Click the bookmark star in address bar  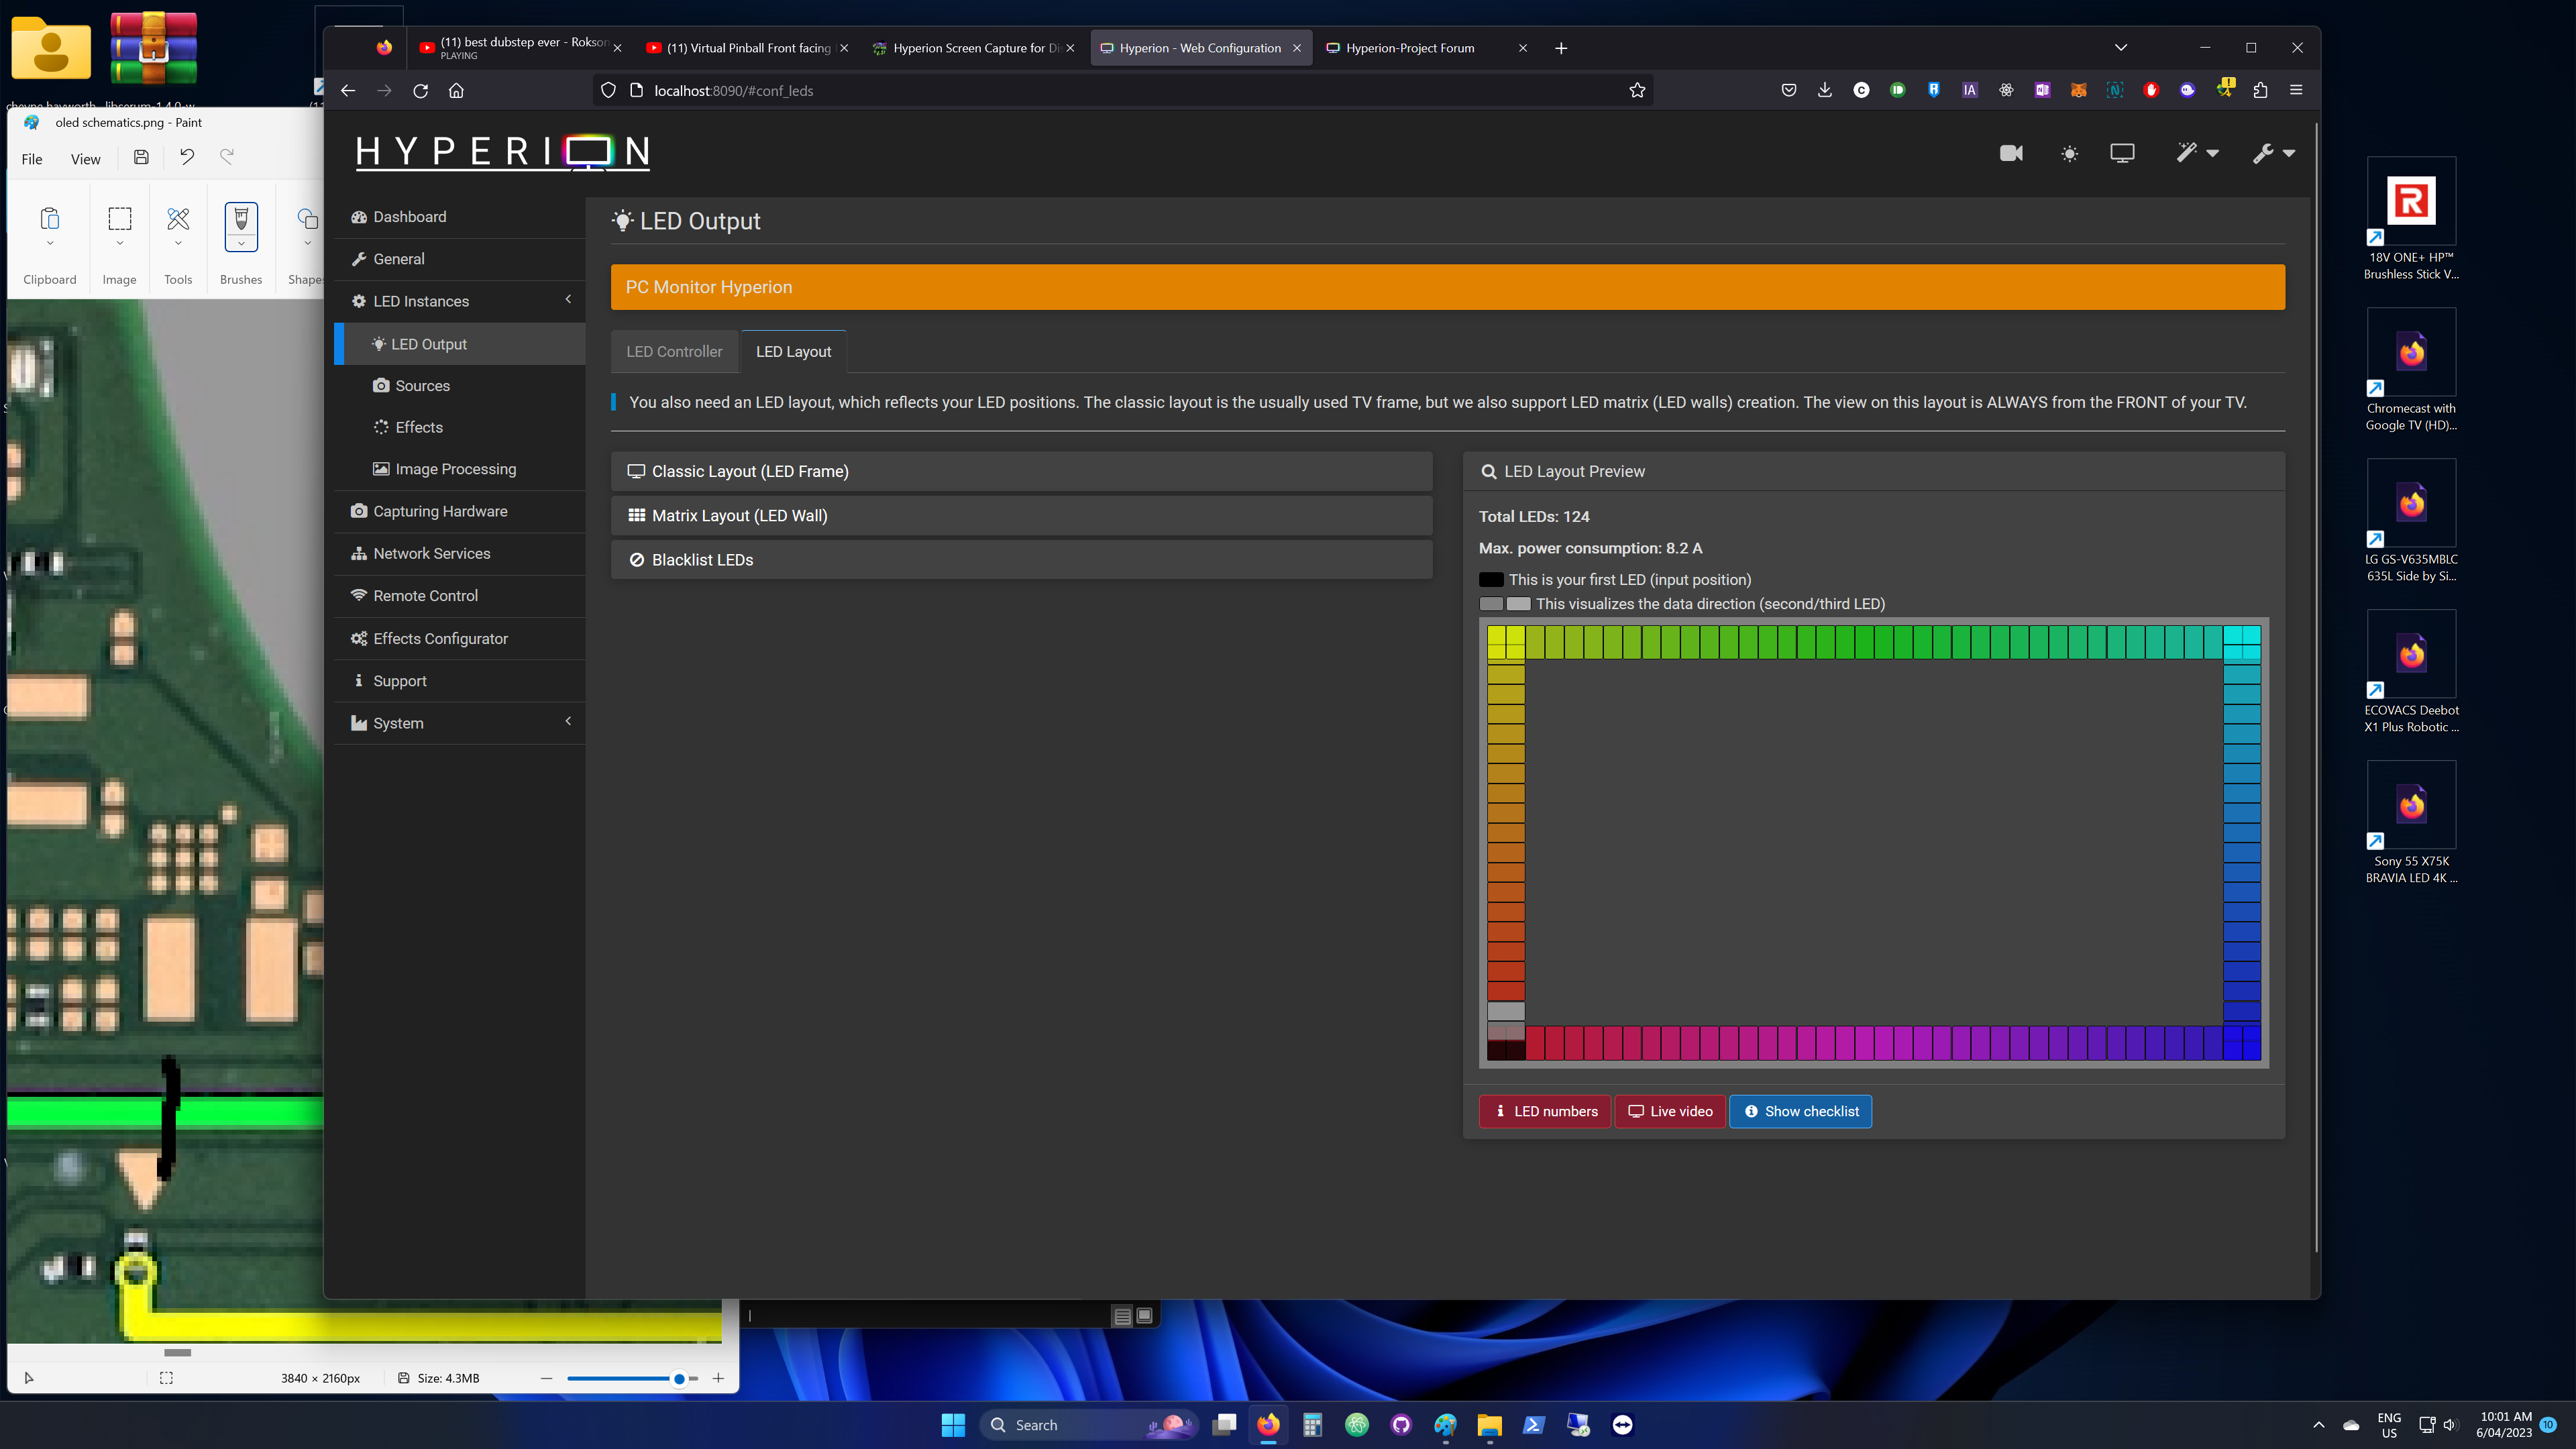(x=1637, y=91)
